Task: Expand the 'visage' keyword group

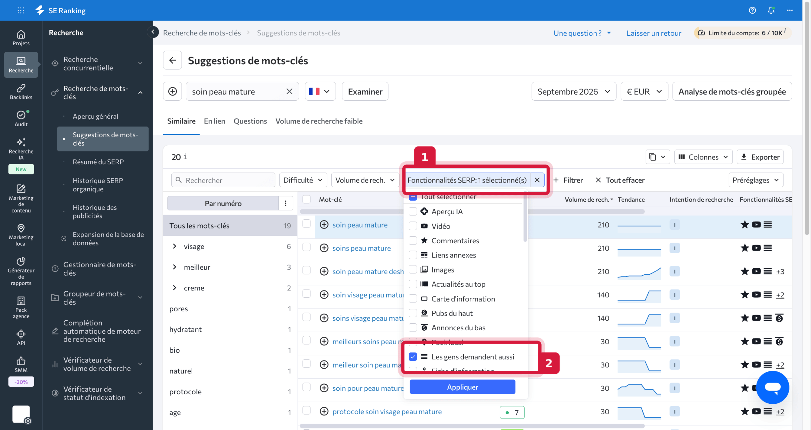Action: (x=174, y=246)
